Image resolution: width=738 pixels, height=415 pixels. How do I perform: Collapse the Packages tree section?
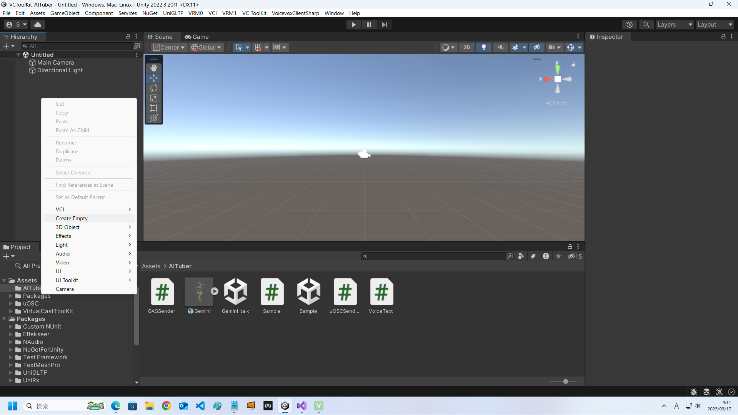[4, 319]
